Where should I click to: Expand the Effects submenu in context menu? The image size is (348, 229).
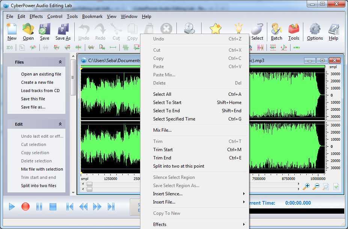160,224
